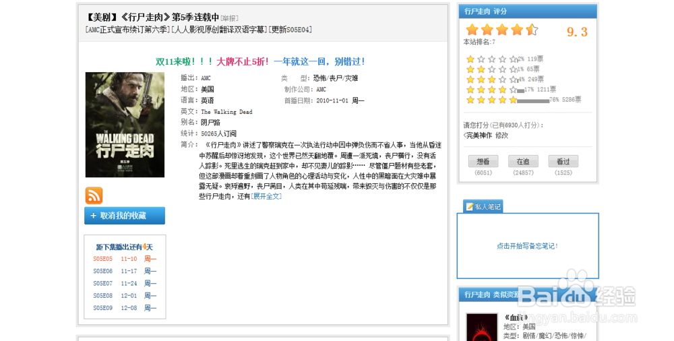Click the 76% five-star vote bar
This screenshot has height=341, width=674.
click(533, 101)
